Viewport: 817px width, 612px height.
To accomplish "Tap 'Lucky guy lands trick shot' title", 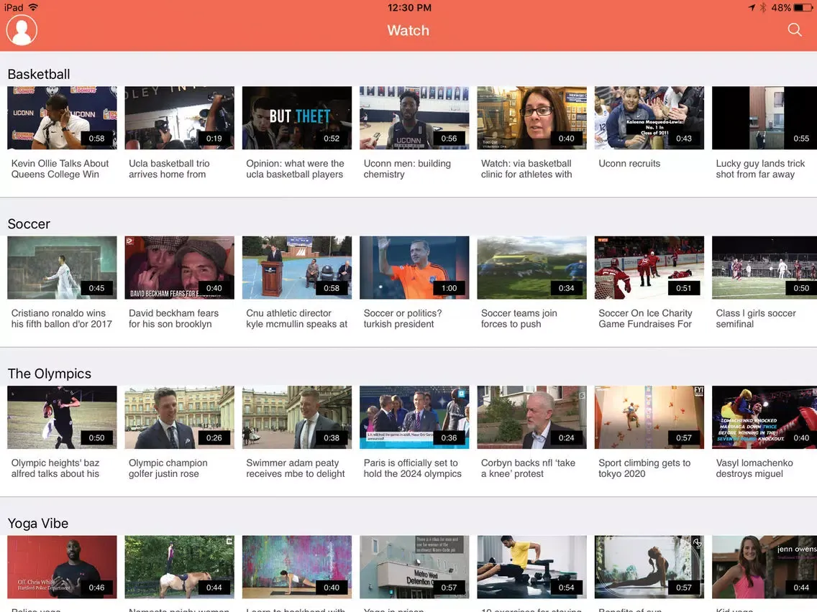I will pos(760,169).
